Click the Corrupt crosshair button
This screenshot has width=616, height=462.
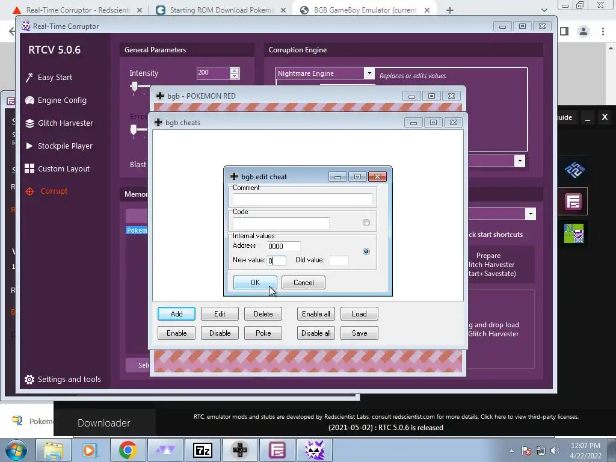pyautogui.click(x=46, y=191)
